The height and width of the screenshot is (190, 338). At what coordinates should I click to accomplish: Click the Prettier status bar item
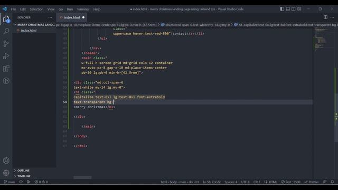point(311,182)
